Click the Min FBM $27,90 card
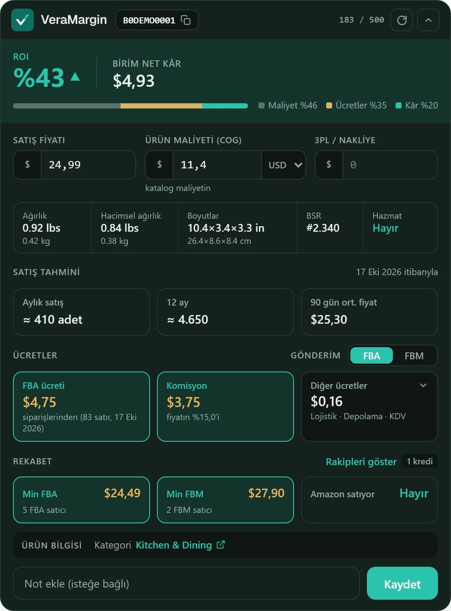Viewport: 451px width, 611px height. 225,500
